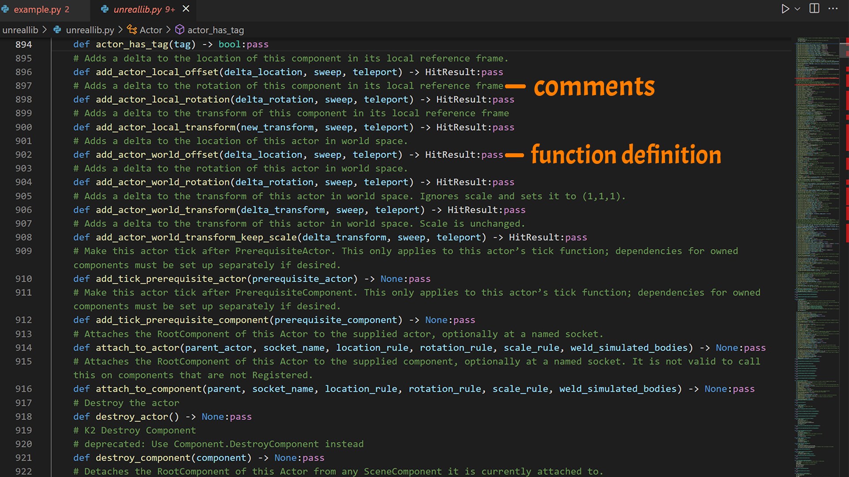This screenshot has height=477, width=849.
Task: Open the actor_has_tag breadcrumb
Action: [215, 30]
